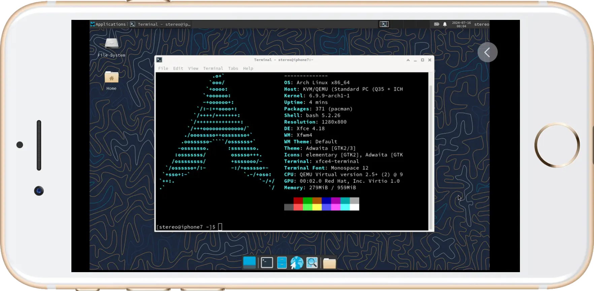
Task: Click the terminal prompt after [stereo@iphone7 ~]$
Action: (220, 227)
